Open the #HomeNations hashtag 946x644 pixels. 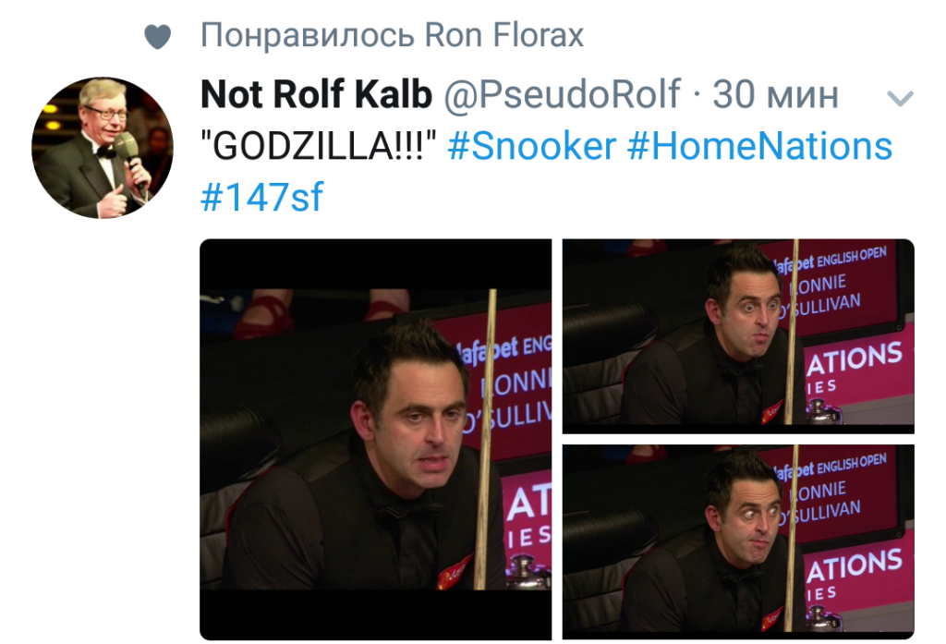click(x=759, y=146)
